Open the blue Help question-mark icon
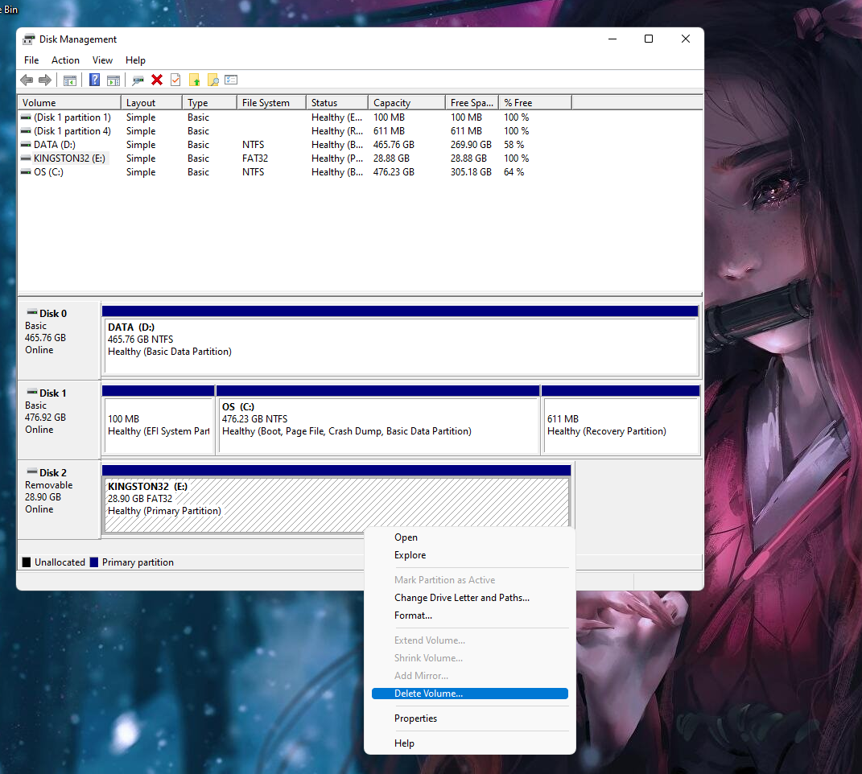 (94, 80)
